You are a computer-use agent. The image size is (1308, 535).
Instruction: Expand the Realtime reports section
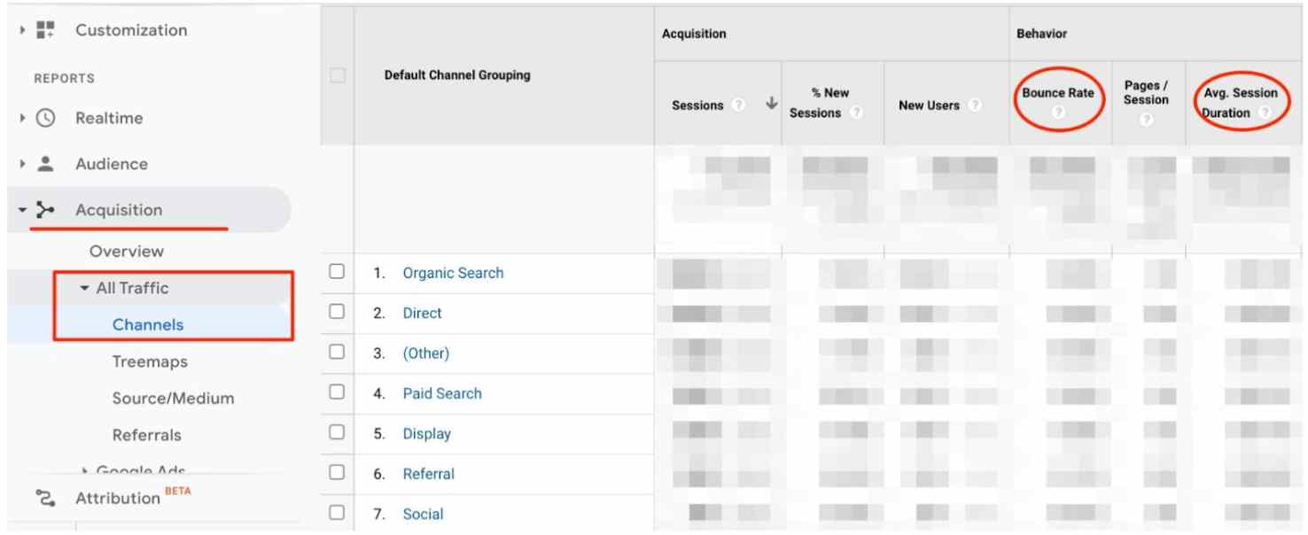click(x=22, y=118)
